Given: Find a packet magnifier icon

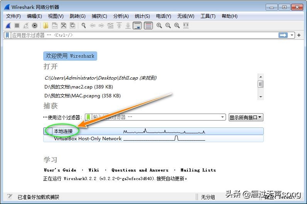Looking at the screenshot, I should click(x=84, y=25).
